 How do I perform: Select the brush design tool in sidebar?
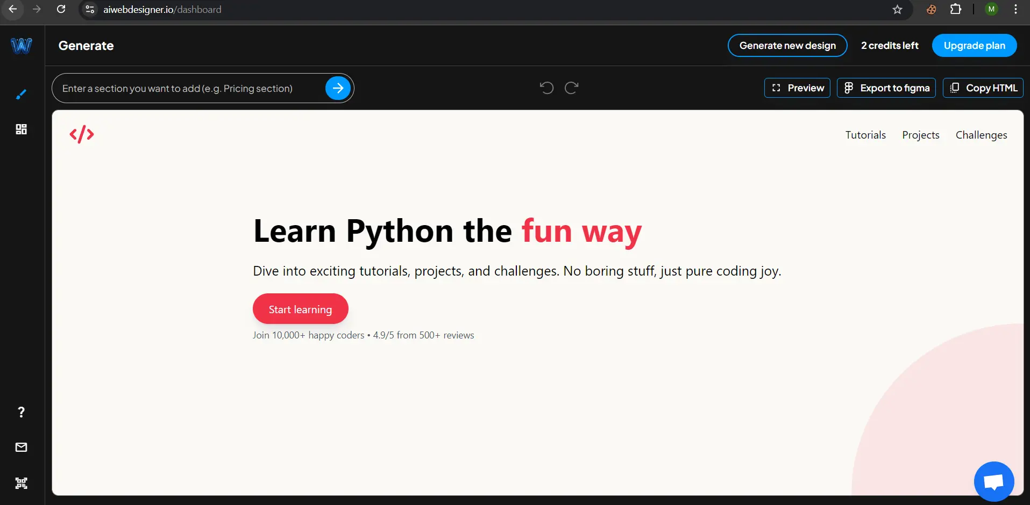(x=21, y=95)
